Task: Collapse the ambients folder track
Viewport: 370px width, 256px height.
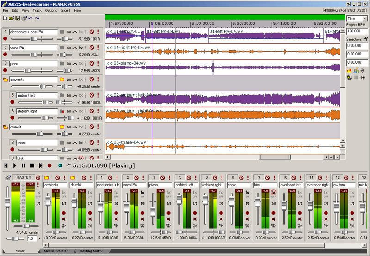Action: 6,79
